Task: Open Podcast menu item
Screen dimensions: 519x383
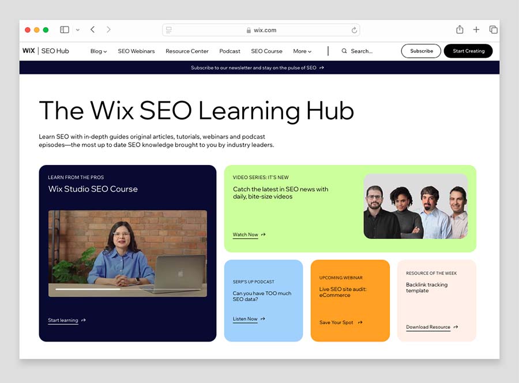Action: (x=230, y=51)
